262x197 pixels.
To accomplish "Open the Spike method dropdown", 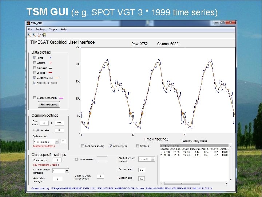I will tap(57, 142).
